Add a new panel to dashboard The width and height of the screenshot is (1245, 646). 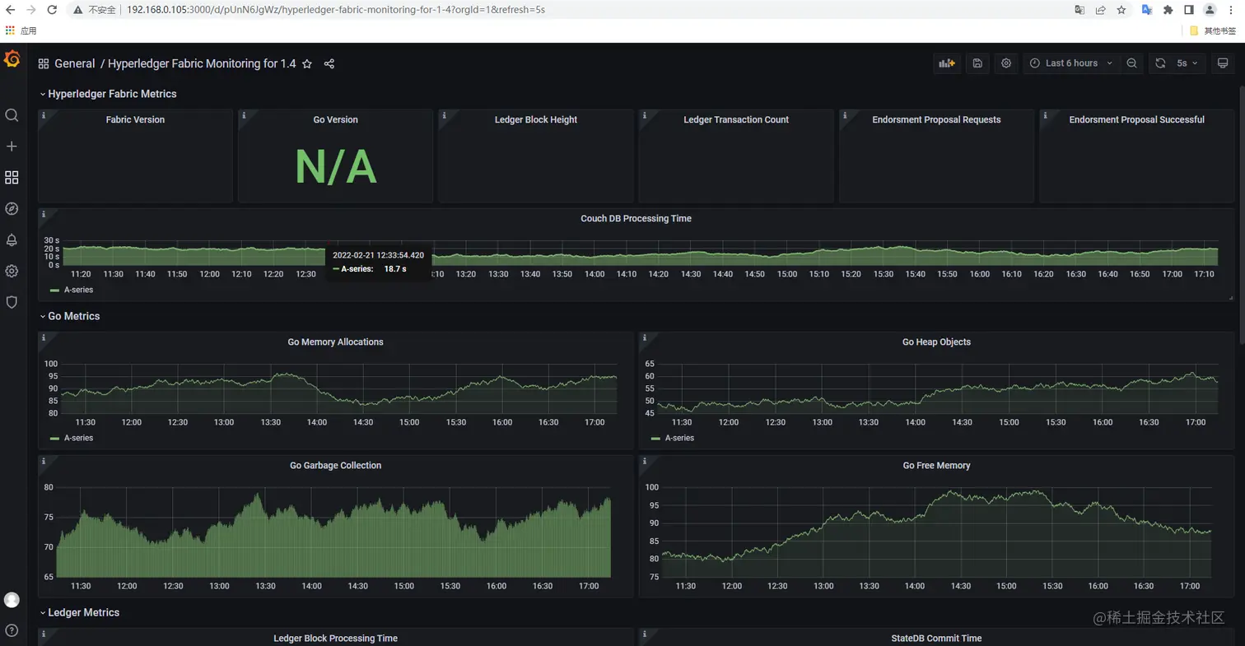(x=947, y=63)
